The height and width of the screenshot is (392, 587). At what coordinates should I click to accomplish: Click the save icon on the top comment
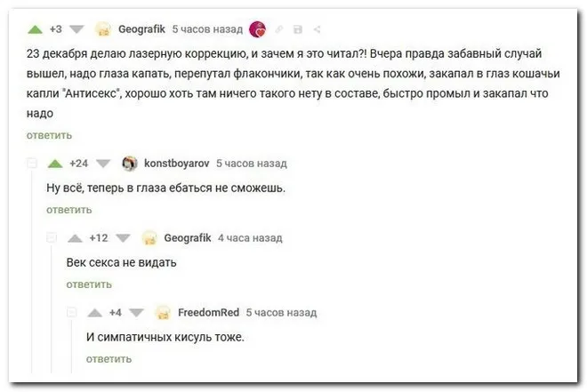pyautogui.click(x=297, y=28)
